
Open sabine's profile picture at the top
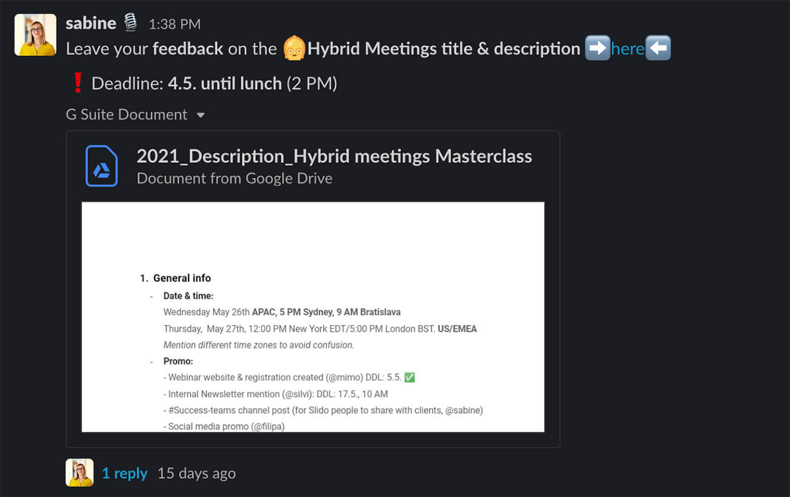[x=35, y=35]
